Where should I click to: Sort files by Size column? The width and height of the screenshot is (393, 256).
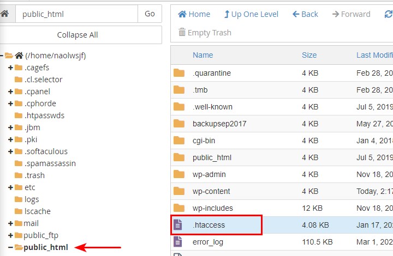[x=309, y=55]
